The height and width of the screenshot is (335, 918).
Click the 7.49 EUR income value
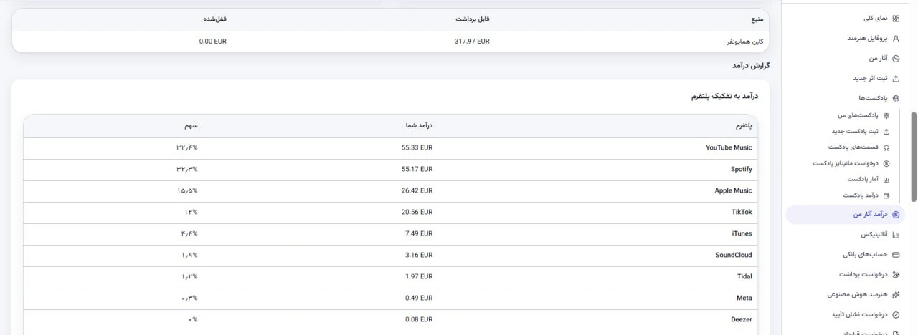(x=419, y=233)
